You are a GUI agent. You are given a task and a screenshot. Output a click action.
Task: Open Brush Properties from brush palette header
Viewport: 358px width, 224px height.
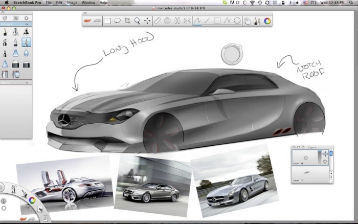15,18
